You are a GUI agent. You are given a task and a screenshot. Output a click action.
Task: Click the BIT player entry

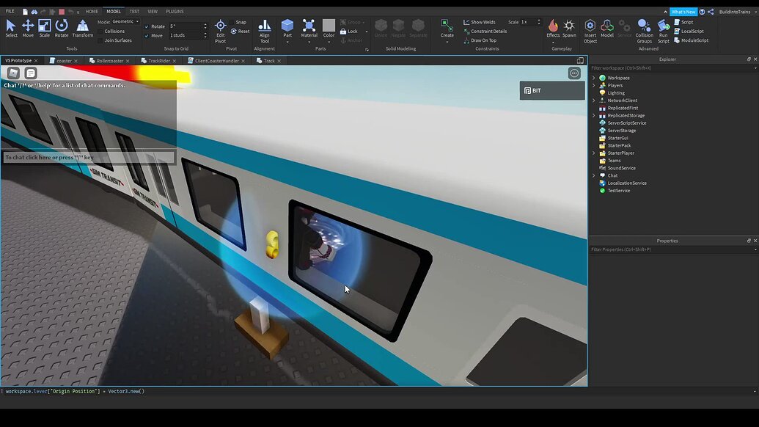point(551,90)
